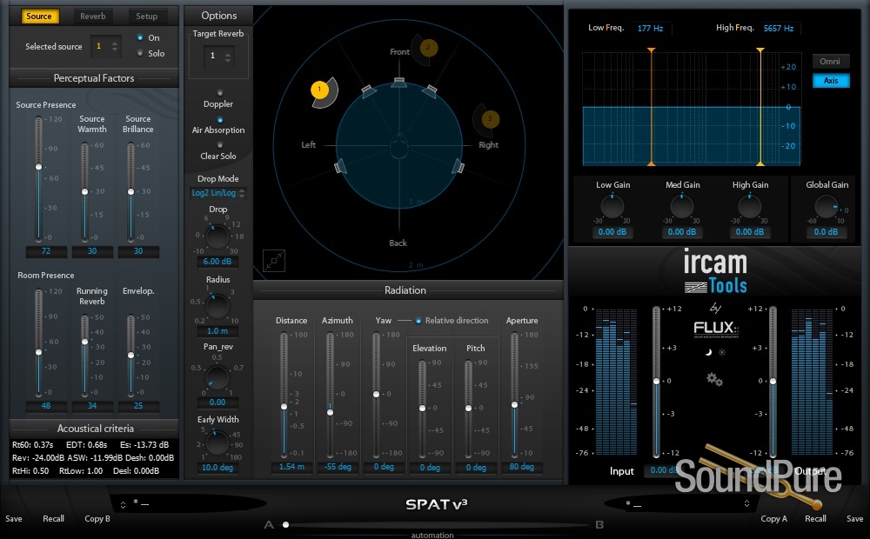The height and width of the screenshot is (539, 870).
Task: Click the Drop 6.00 dB value field
Action: (x=217, y=261)
